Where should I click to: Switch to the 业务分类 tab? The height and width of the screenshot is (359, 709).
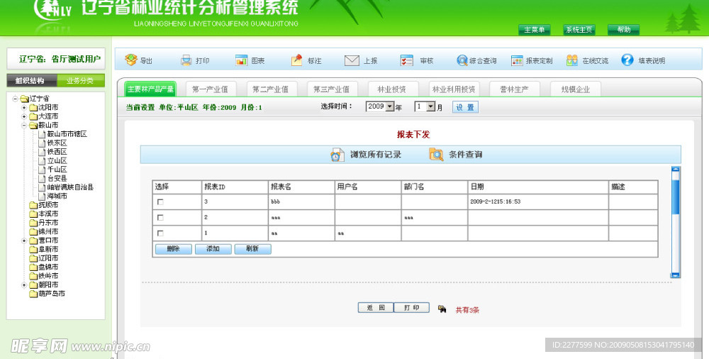coord(79,80)
